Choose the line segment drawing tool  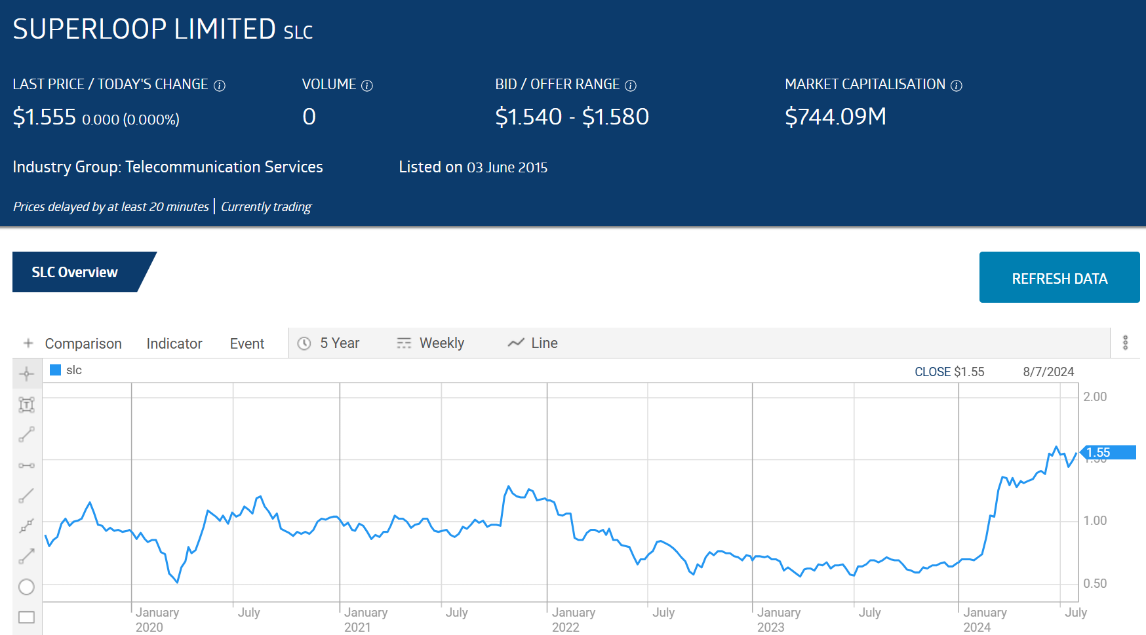click(26, 434)
